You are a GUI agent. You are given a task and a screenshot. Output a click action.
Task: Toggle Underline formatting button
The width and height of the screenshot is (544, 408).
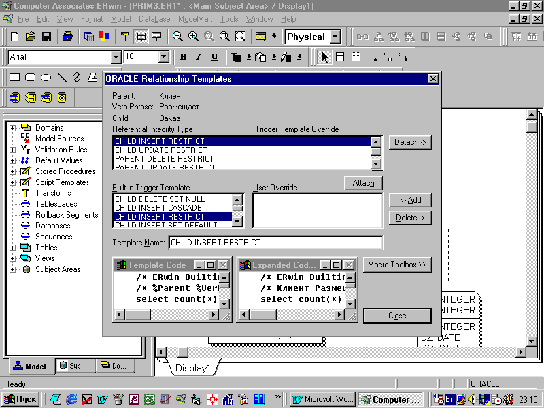tap(214, 57)
